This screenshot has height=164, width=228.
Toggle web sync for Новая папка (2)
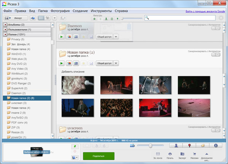215,55
